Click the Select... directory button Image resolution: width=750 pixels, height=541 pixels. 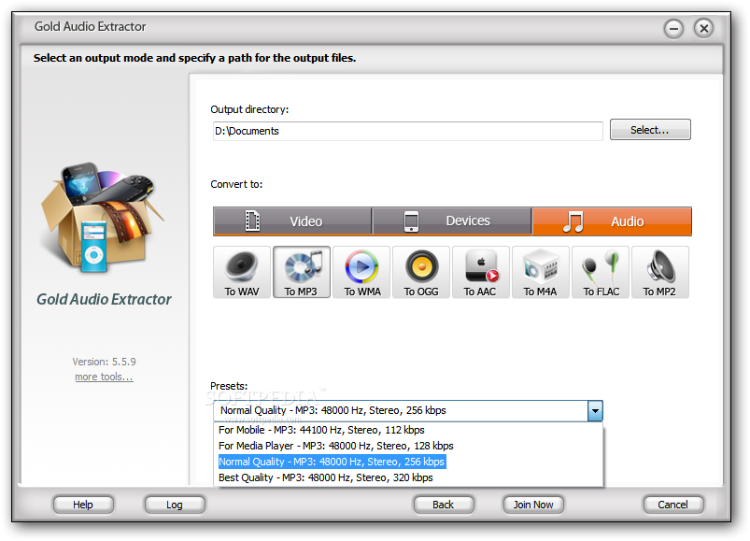[x=650, y=130]
